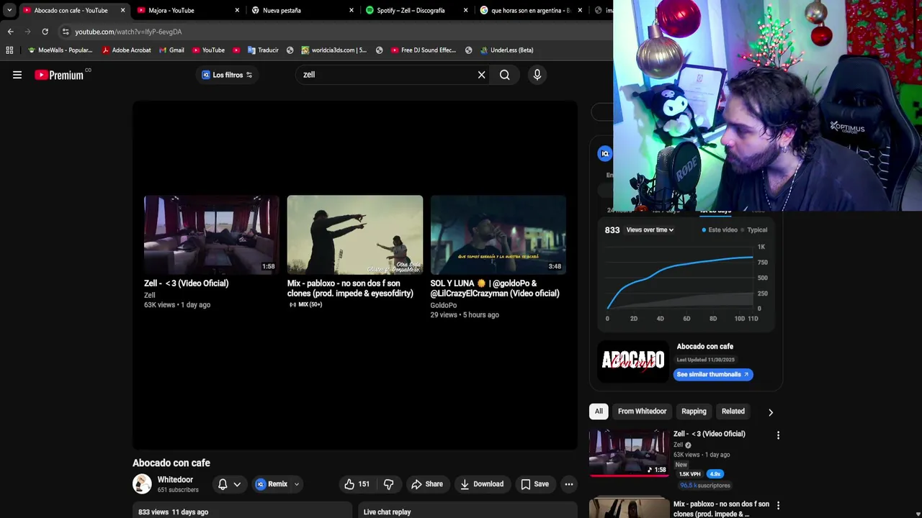Go back with the browser back arrow
The image size is (922, 518).
coord(10,32)
